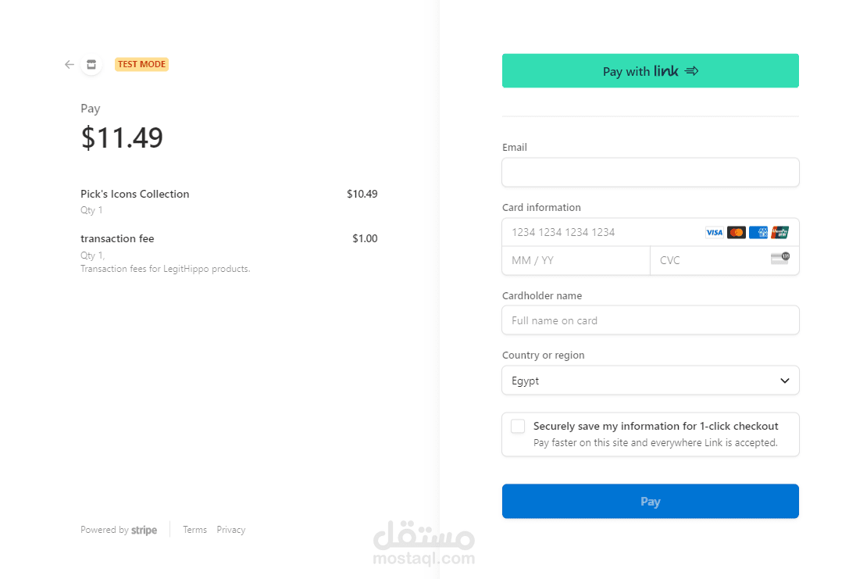This screenshot has height=579, width=849.
Task: Expand country list using chevron arrow
Action: click(x=785, y=381)
